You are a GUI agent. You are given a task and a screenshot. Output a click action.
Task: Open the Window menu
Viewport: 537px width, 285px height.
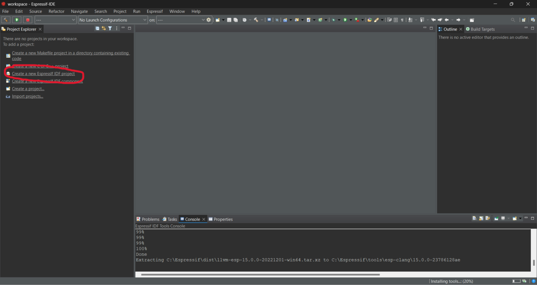177,11
